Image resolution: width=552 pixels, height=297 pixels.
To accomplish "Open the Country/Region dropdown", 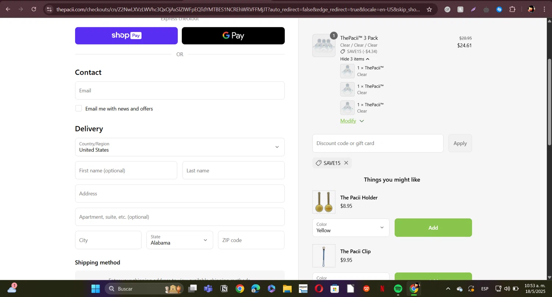I will tap(180, 147).
